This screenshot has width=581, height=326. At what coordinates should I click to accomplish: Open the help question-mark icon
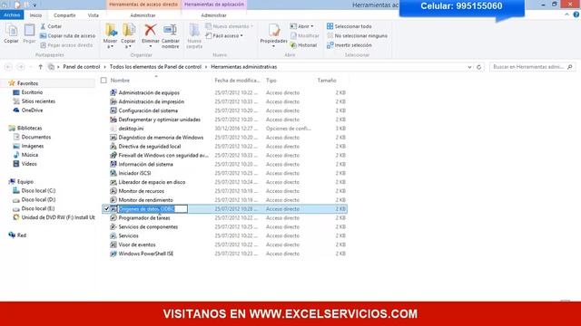[x=576, y=14]
